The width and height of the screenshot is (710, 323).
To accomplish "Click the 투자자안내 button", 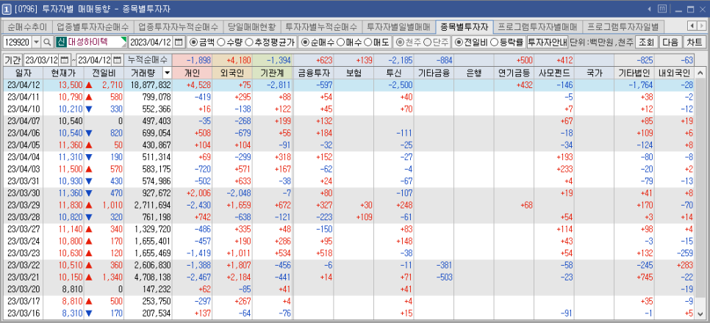I will 548,43.
